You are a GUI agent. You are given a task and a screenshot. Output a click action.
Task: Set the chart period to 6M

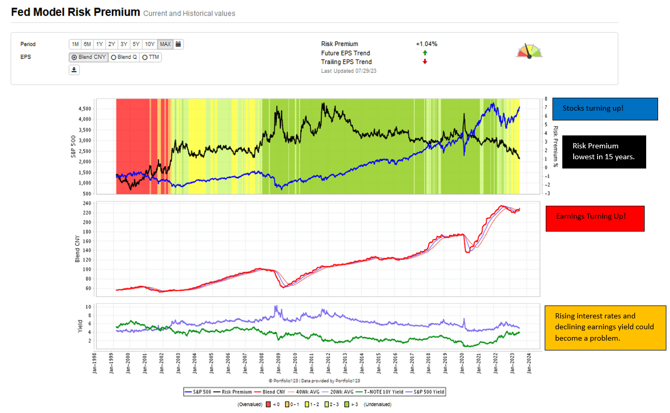(86, 44)
